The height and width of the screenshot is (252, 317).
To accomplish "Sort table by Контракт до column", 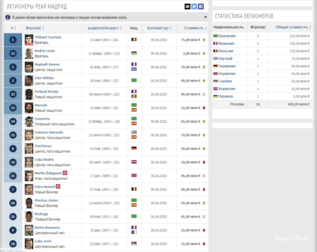I will (x=159, y=28).
